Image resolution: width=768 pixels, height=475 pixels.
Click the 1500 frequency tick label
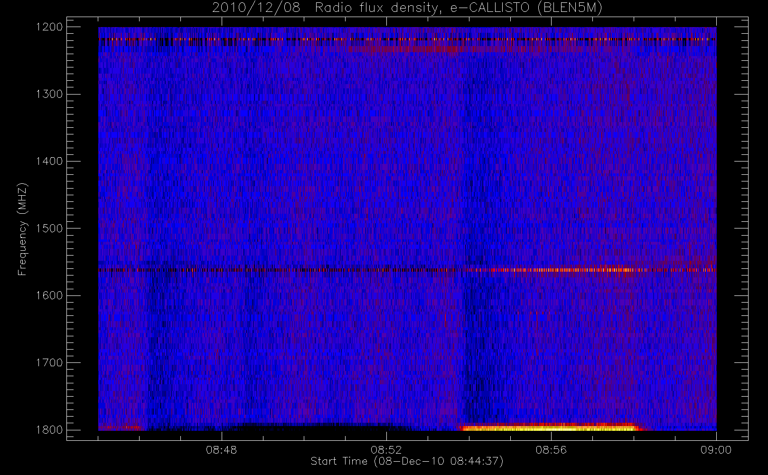(x=49, y=228)
